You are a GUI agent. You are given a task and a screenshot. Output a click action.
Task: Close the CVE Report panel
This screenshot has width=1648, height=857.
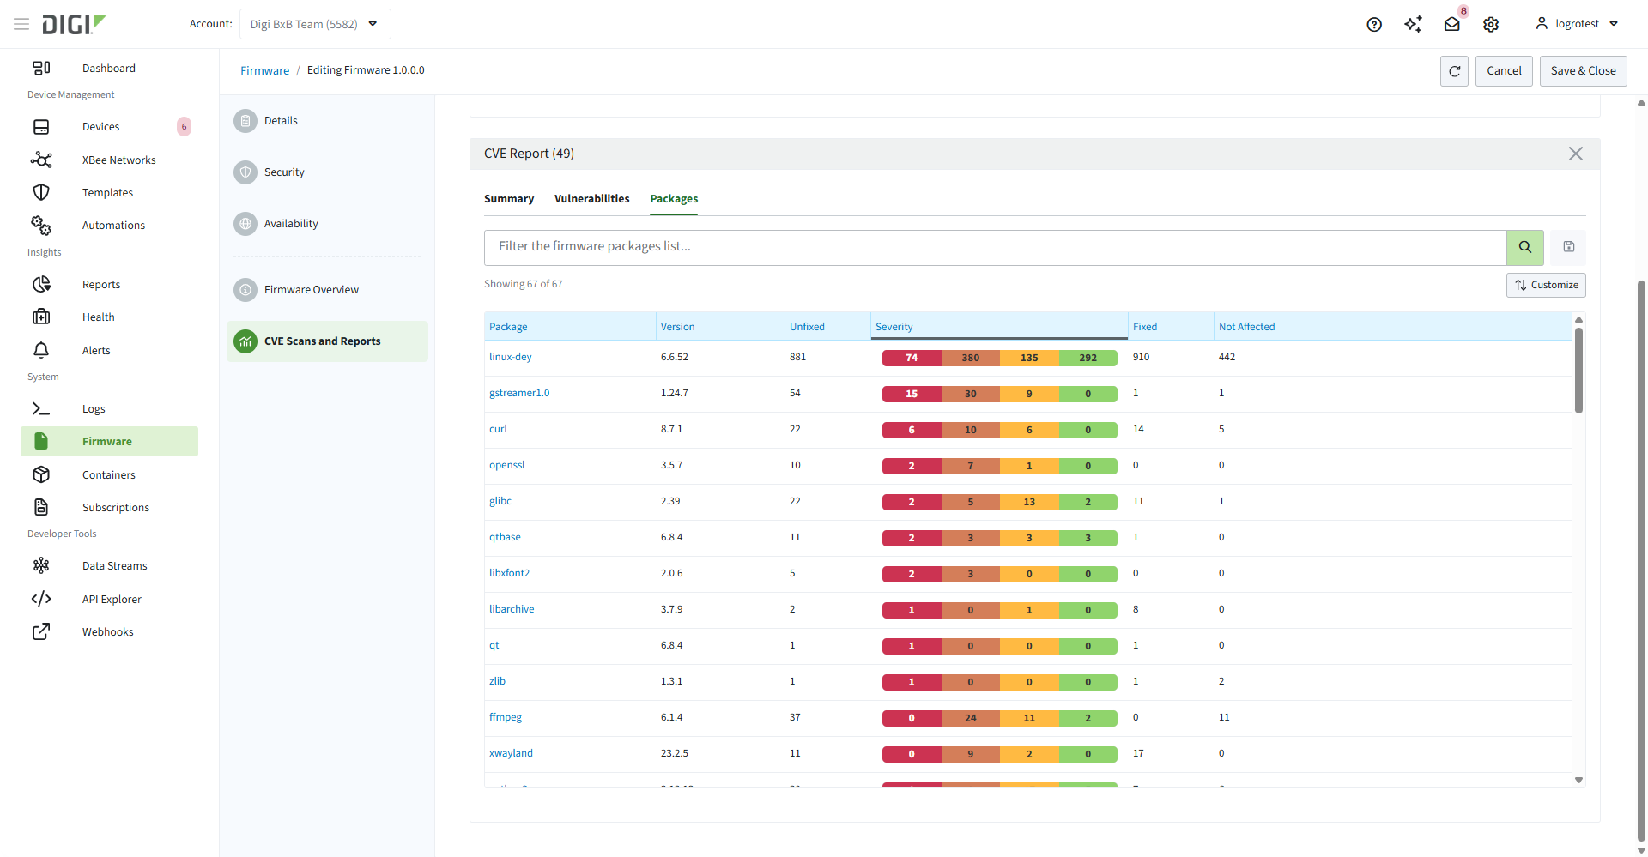click(1576, 154)
